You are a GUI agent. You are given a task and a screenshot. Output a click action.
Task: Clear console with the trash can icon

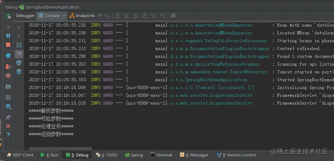pos(19,72)
